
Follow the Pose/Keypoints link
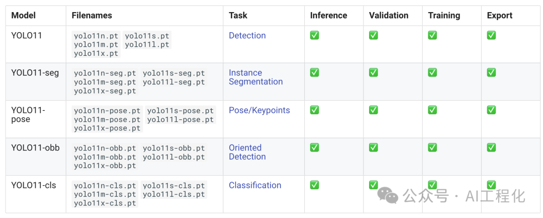259,110
